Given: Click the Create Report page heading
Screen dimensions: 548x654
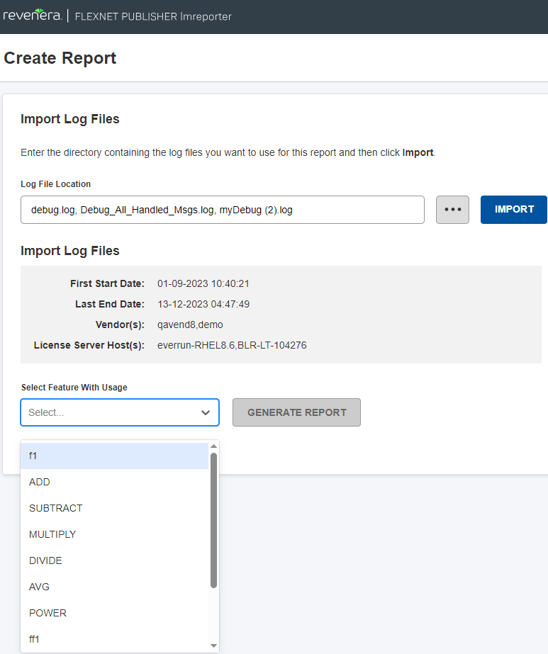Looking at the screenshot, I should pyautogui.click(x=60, y=58).
